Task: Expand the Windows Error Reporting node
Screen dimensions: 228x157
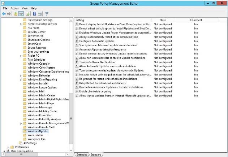Action: click(x=21, y=80)
